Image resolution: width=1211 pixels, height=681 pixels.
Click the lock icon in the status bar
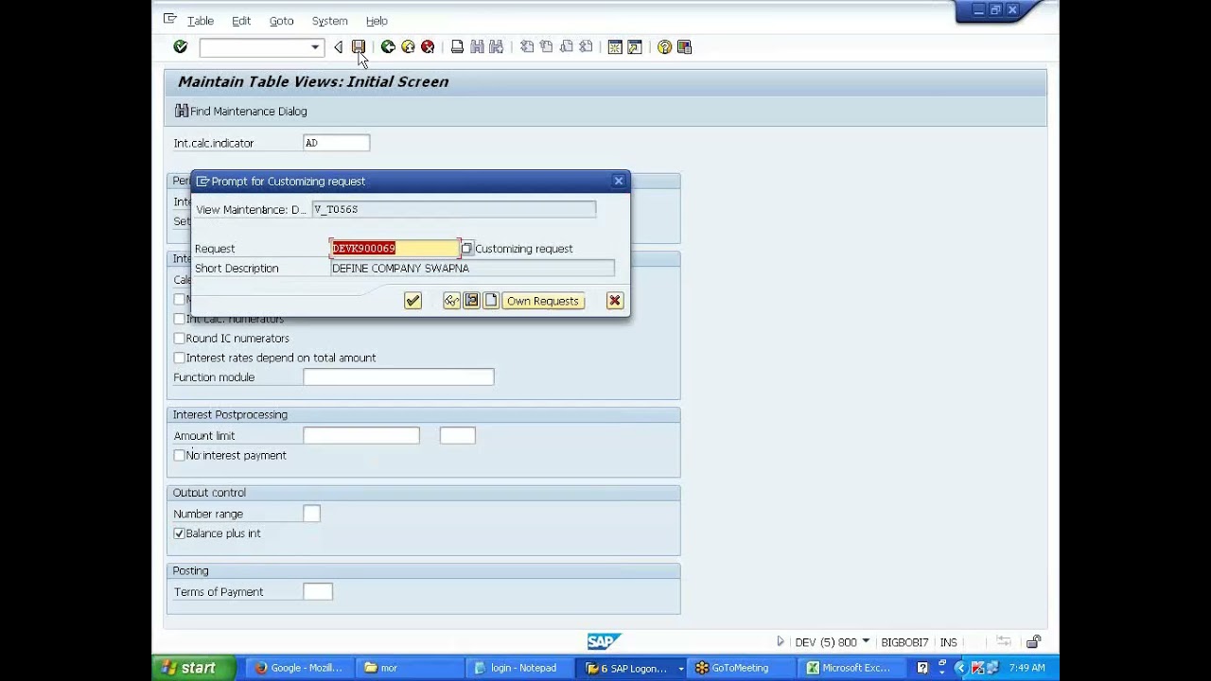pyautogui.click(x=1034, y=642)
